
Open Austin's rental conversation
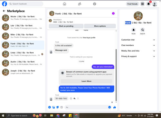point(23,63)
